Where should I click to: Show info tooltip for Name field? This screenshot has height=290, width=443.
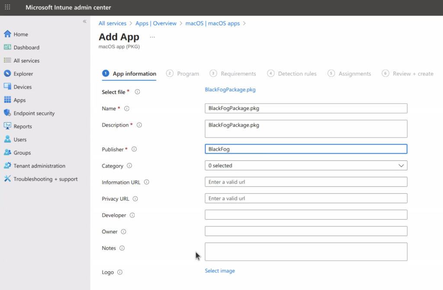tap(127, 108)
